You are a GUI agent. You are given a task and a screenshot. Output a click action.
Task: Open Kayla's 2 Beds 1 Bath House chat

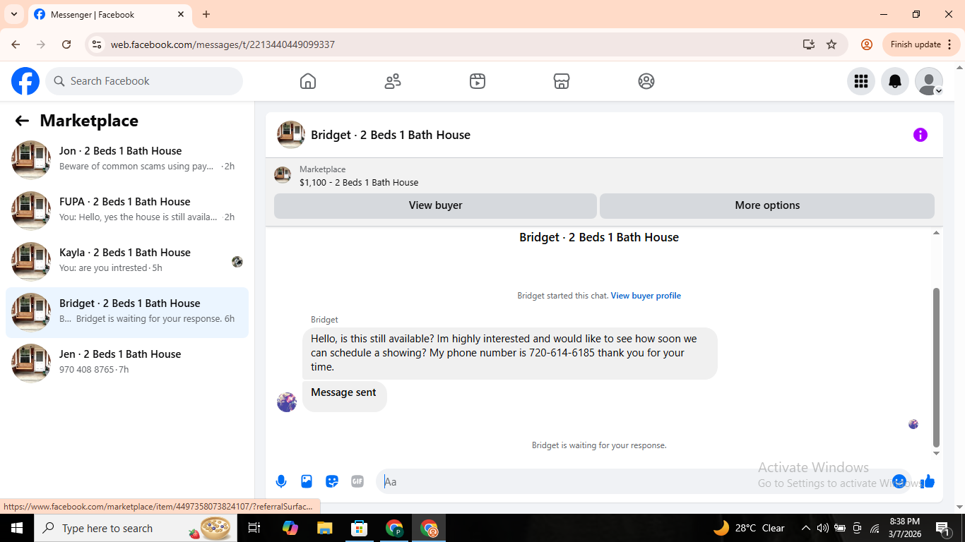tap(127, 262)
